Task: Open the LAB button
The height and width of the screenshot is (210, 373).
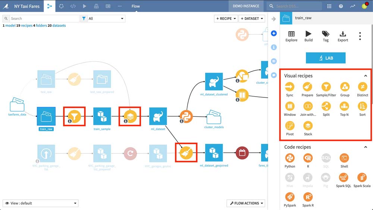Action: click(x=326, y=58)
